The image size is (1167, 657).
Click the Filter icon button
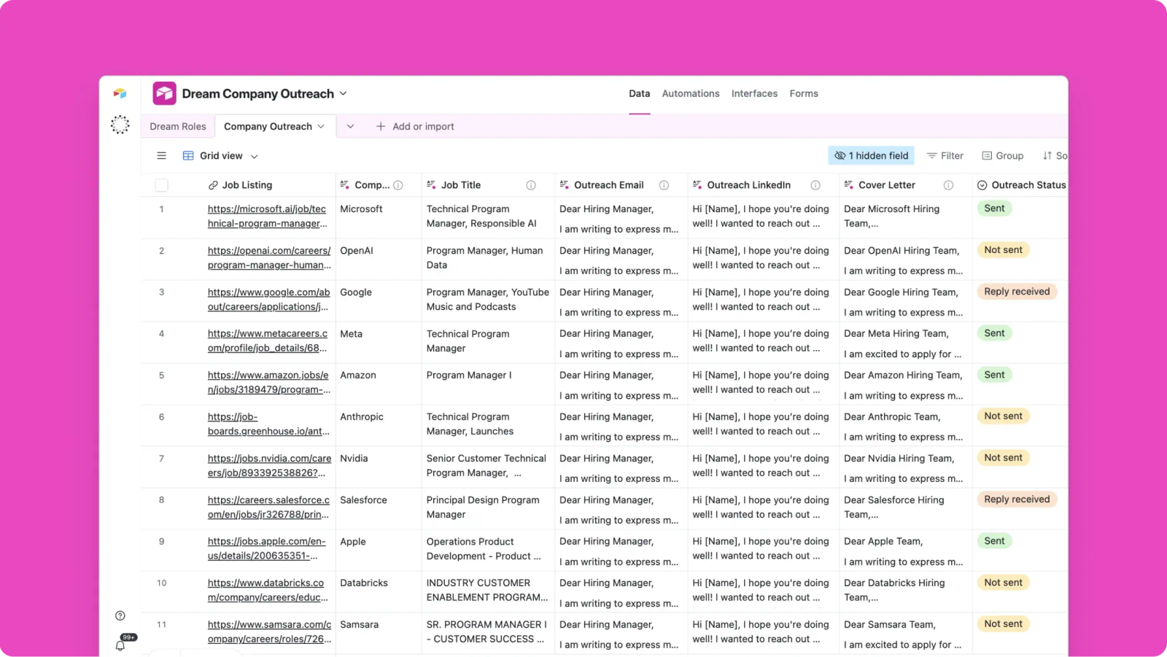click(x=945, y=155)
